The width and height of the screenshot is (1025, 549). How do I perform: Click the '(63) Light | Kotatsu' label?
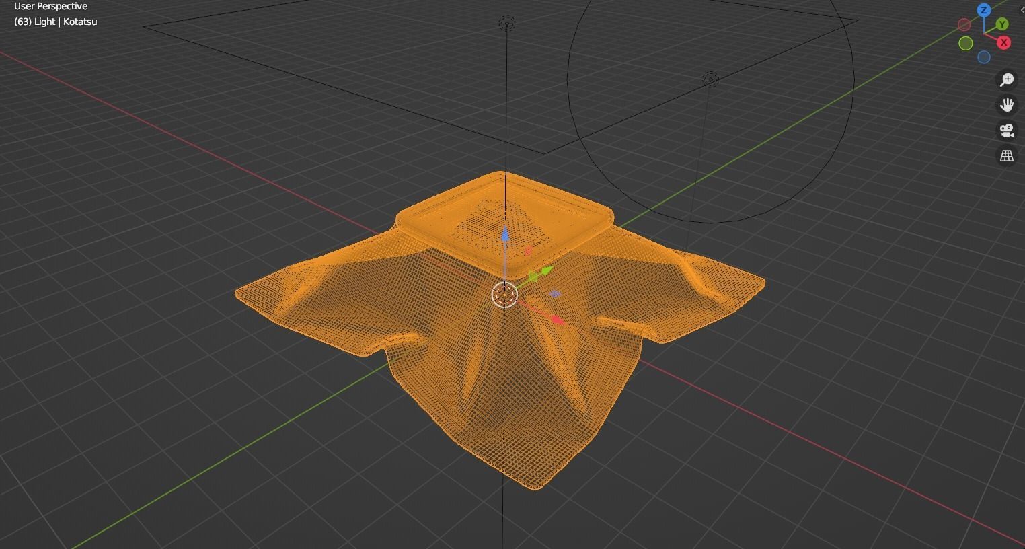coord(56,22)
